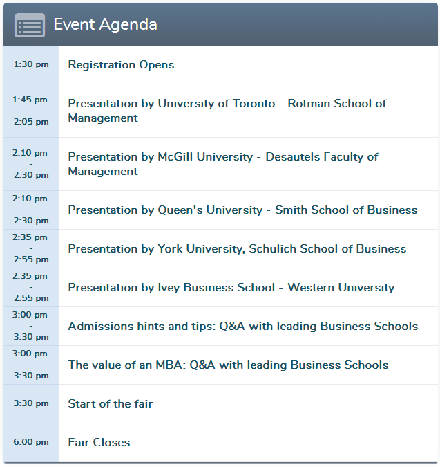This screenshot has height=467, width=440.
Task: Click the 6:00 pm time cell
Action: (x=31, y=443)
